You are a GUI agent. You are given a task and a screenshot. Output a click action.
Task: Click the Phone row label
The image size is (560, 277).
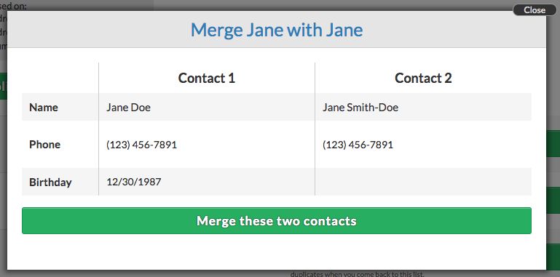44,145
